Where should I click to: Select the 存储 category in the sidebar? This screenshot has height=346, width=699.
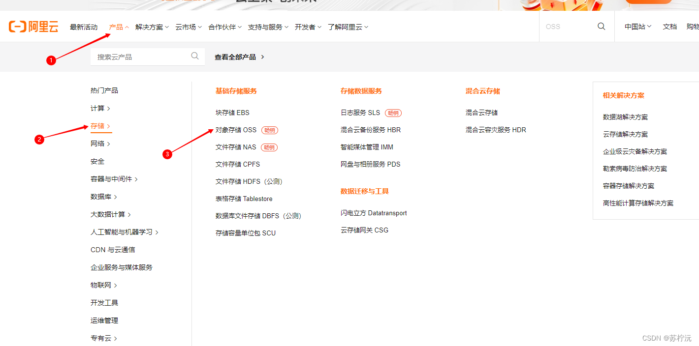tap(100, 126)
